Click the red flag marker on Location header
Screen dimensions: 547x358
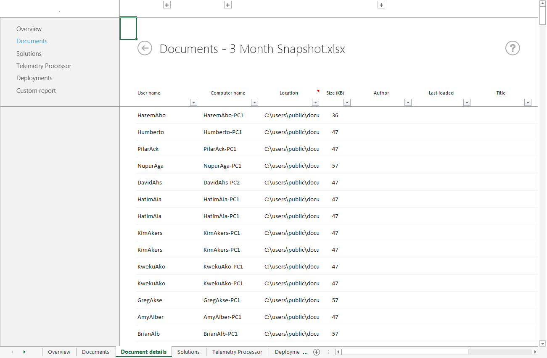point(318,90)
